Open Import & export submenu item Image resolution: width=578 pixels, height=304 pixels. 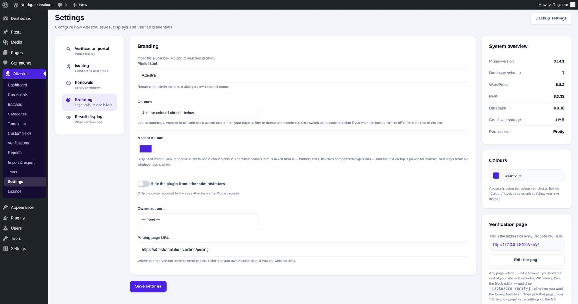(21, 162)
